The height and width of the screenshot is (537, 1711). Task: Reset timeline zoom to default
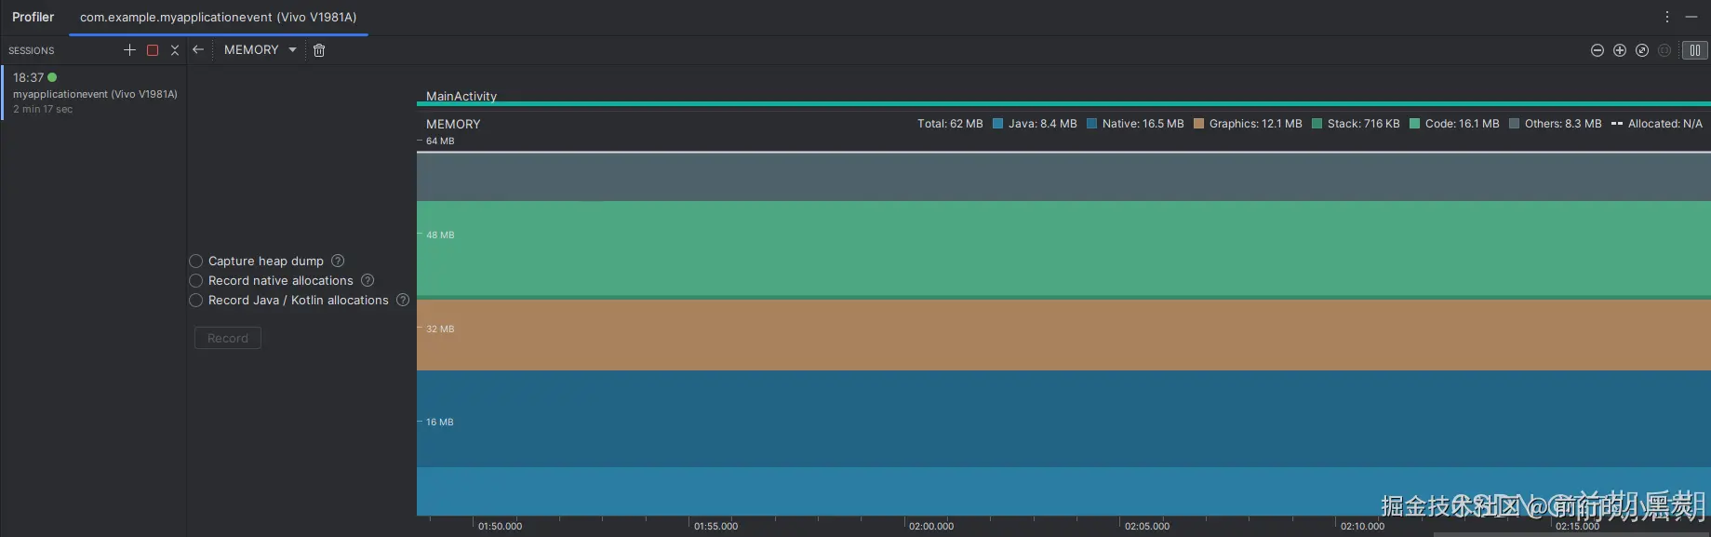click(x=1642, y=50)
